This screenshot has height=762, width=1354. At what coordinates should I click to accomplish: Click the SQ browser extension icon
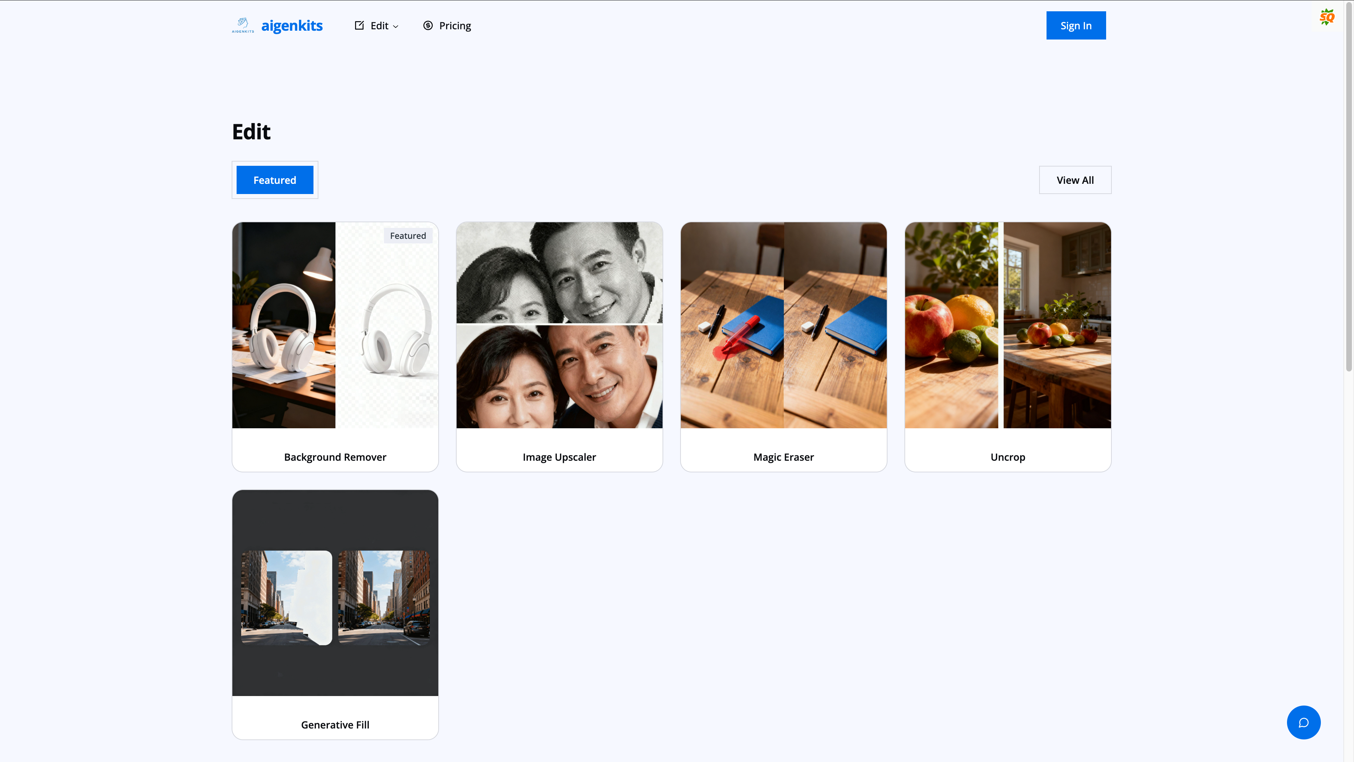pos(1326,17)
